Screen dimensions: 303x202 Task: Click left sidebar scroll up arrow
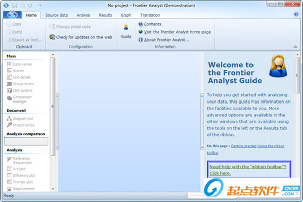coord(53,55)
